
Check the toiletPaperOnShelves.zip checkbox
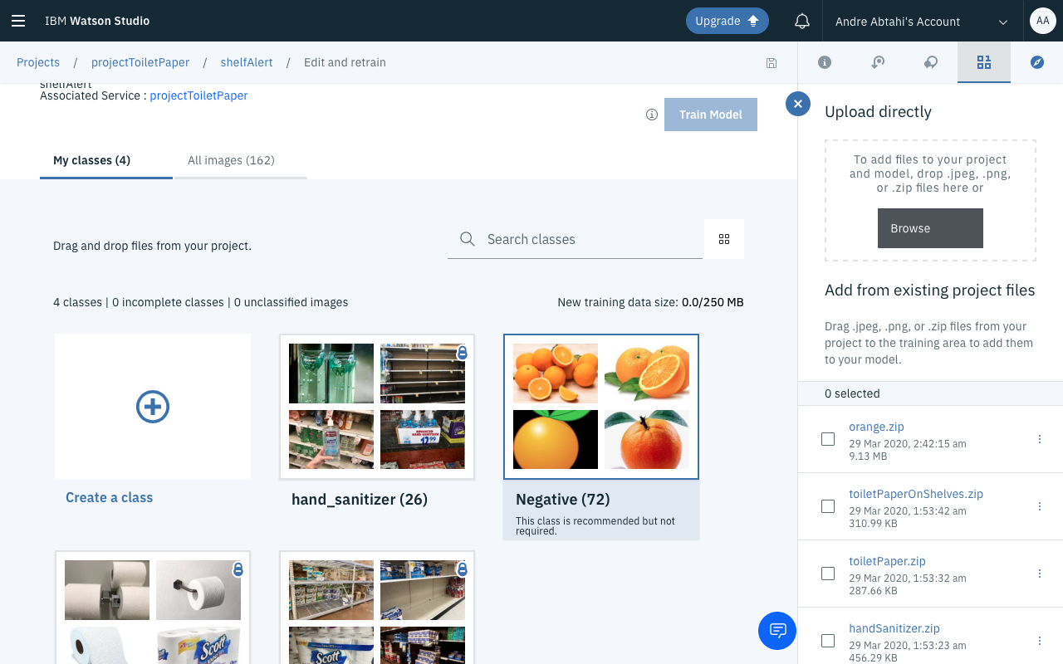click(x=828, y=506)
